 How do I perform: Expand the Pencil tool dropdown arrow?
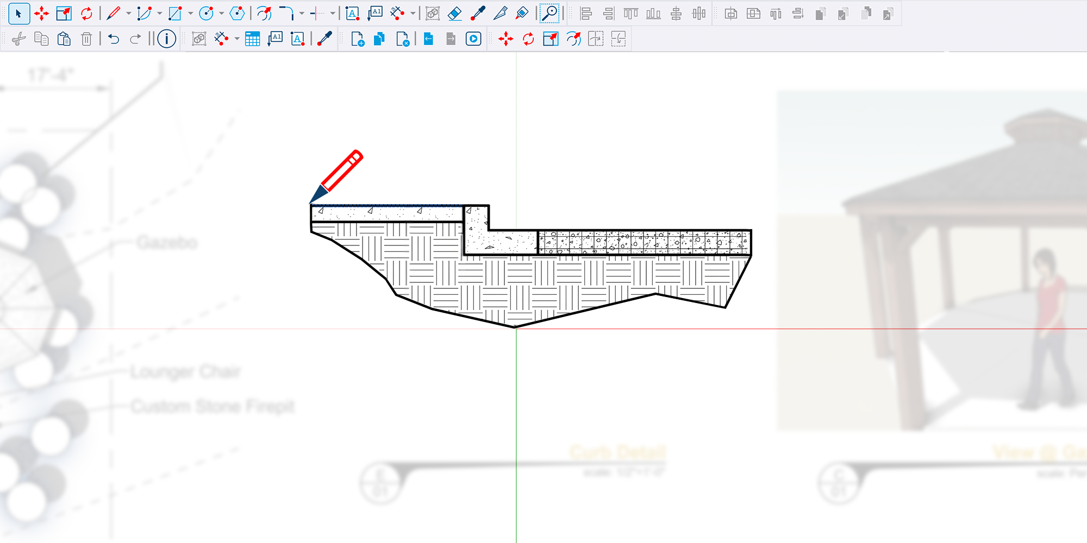tap(129, 14)
